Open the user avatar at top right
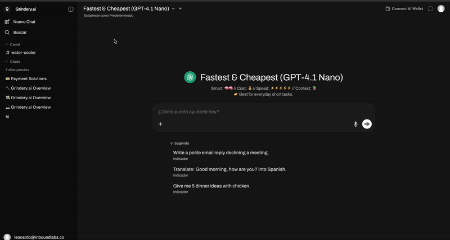The image size is (450, 240). click(x=441, y=9)
